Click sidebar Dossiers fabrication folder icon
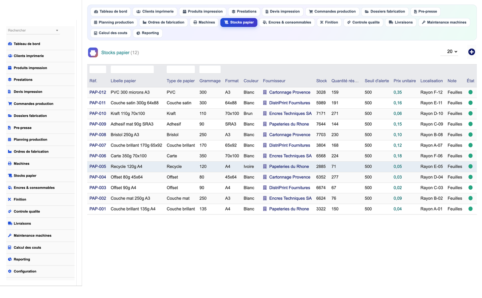482x298 pixels. pyautogui.click(x=10, y=116)
